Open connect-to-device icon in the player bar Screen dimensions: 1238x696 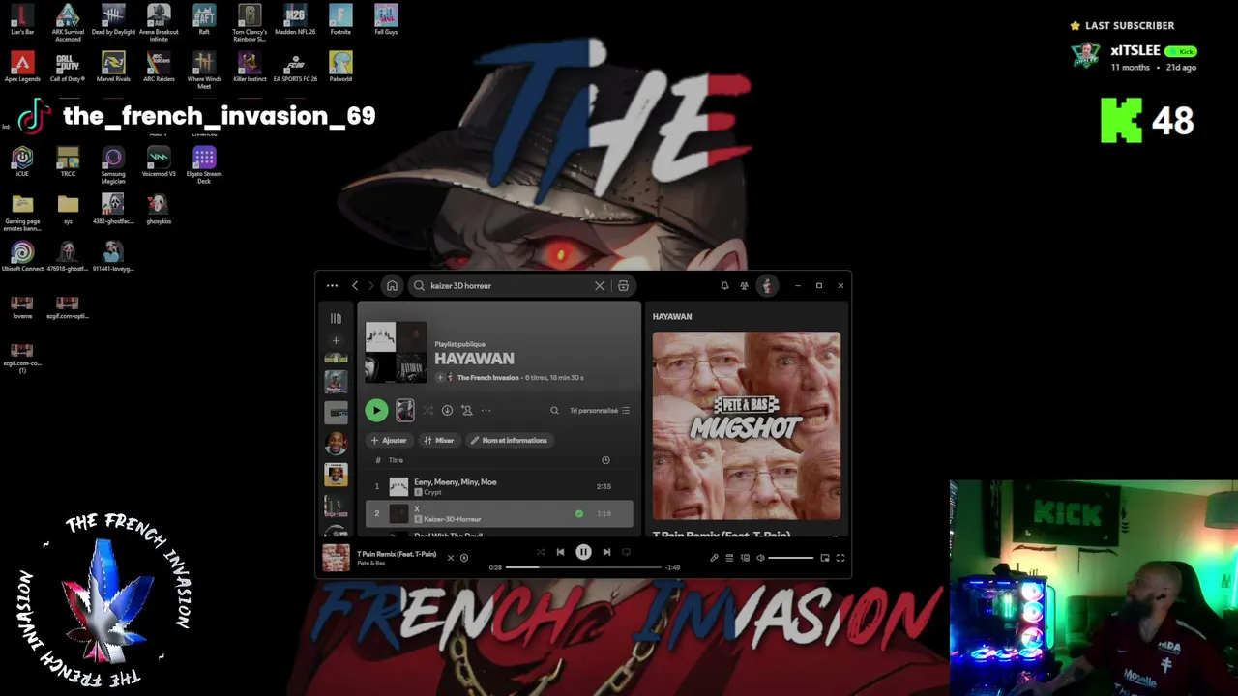pos(745,558)
